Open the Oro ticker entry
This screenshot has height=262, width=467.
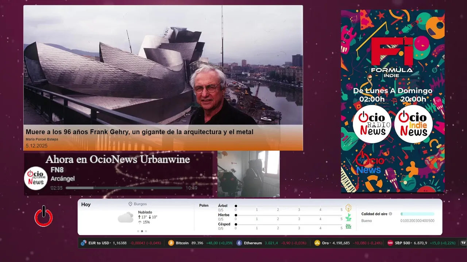[349, 243]
